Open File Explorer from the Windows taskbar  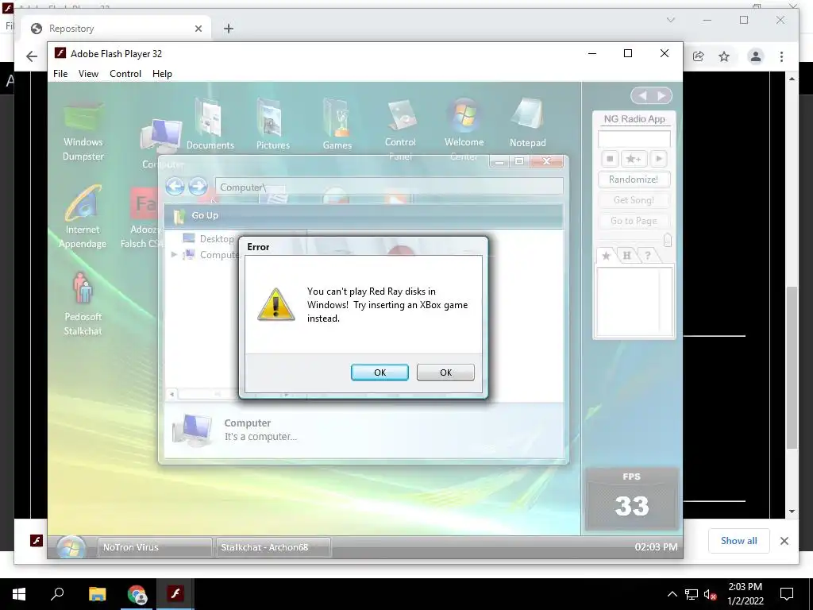click(x=97, y=594)
